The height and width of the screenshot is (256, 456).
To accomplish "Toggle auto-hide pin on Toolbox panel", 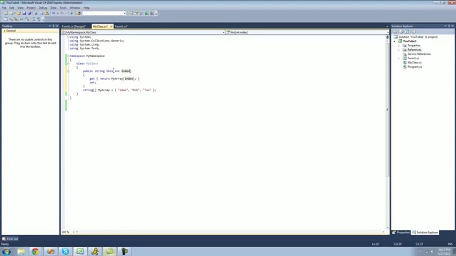I will pyautogui.click(x=53, y=26).
